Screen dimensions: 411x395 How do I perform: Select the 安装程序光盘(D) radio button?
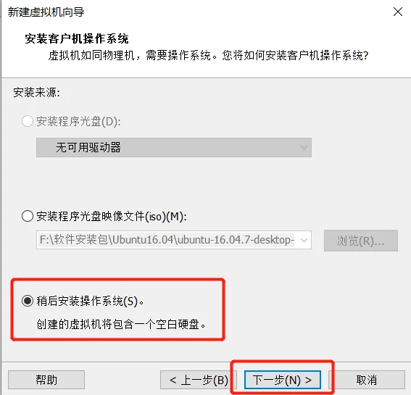click(x=28, y=121)
